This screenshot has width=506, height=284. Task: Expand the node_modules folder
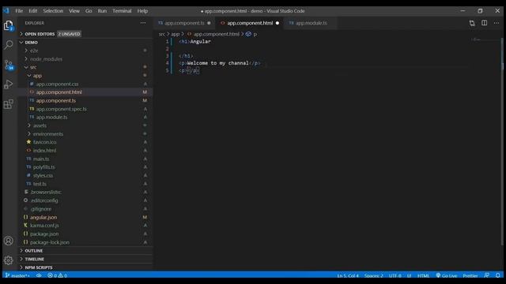click(x=85, y=59)
